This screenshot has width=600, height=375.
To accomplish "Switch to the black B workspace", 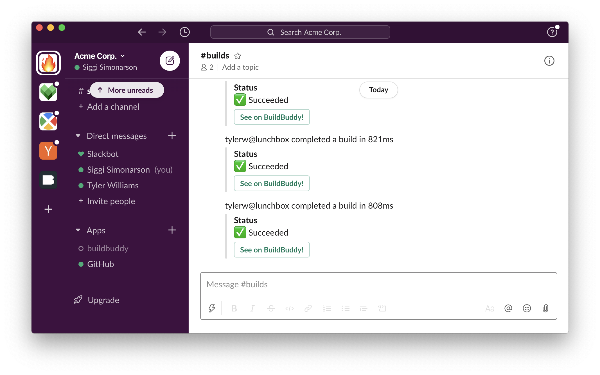I will [48, 180].
